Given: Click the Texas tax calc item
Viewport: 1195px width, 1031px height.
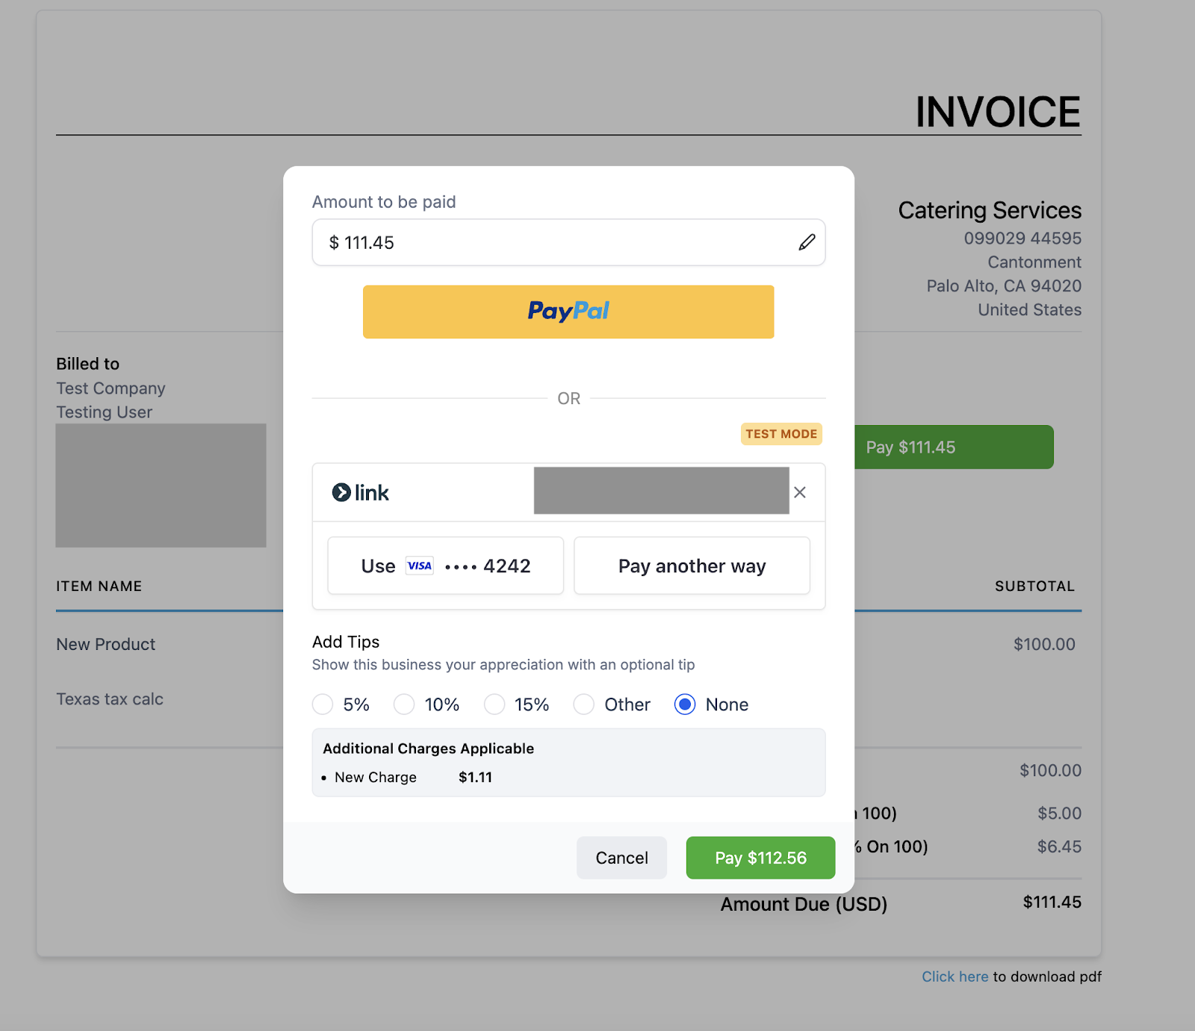Looking at the screenshot, I should [x=110, y=699].
